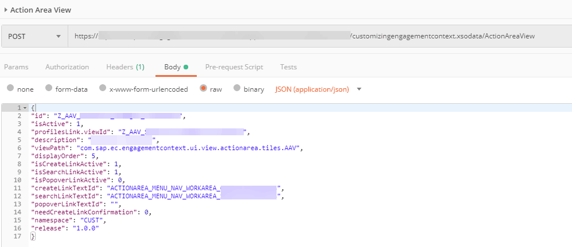
Task: Open the Pre-request Script tab
Action: click(x=234, y=67)
